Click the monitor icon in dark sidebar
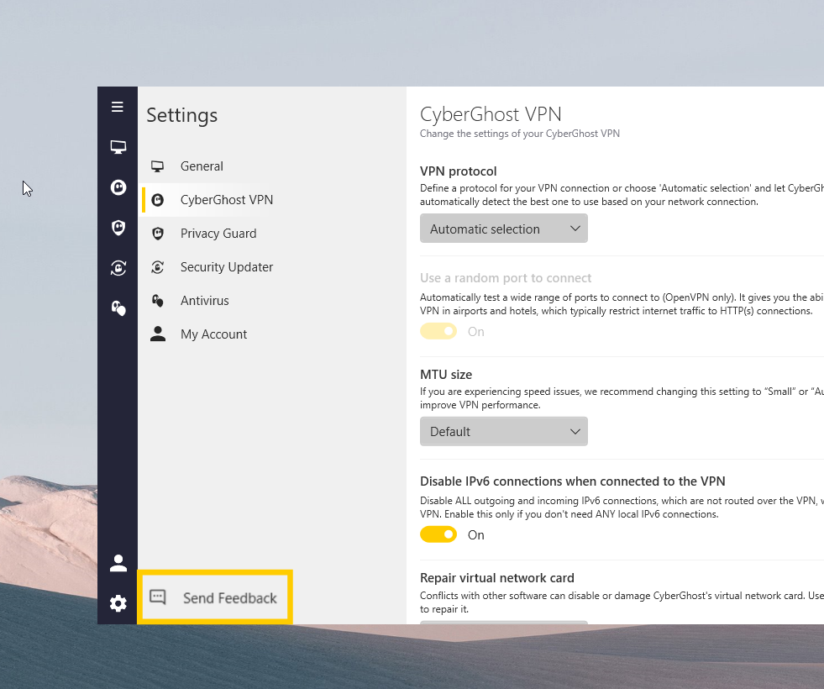 pyautogui.click(x=118, y=147)
